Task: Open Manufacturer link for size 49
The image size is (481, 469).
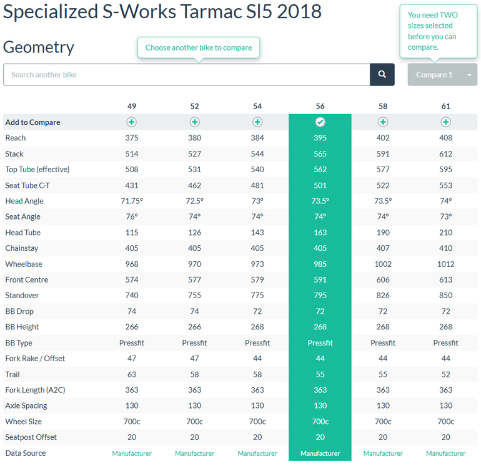Action: 132,453
